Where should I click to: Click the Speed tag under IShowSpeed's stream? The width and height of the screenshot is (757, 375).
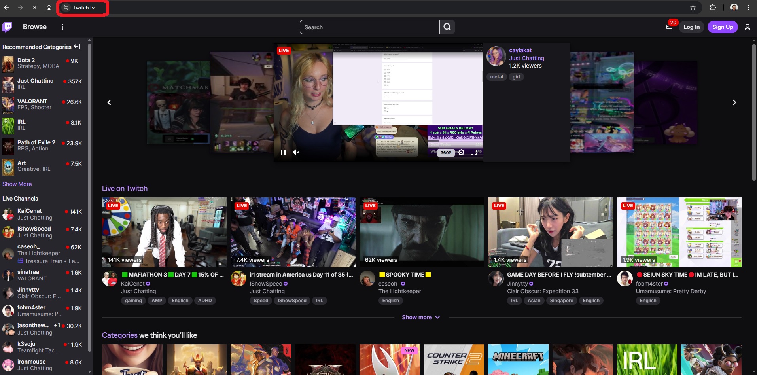click(261, 301)
